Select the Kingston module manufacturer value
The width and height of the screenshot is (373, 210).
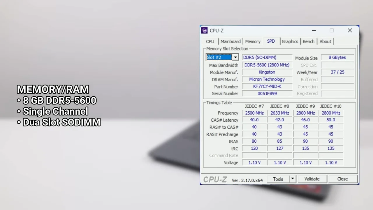click(x=267, y=72)
